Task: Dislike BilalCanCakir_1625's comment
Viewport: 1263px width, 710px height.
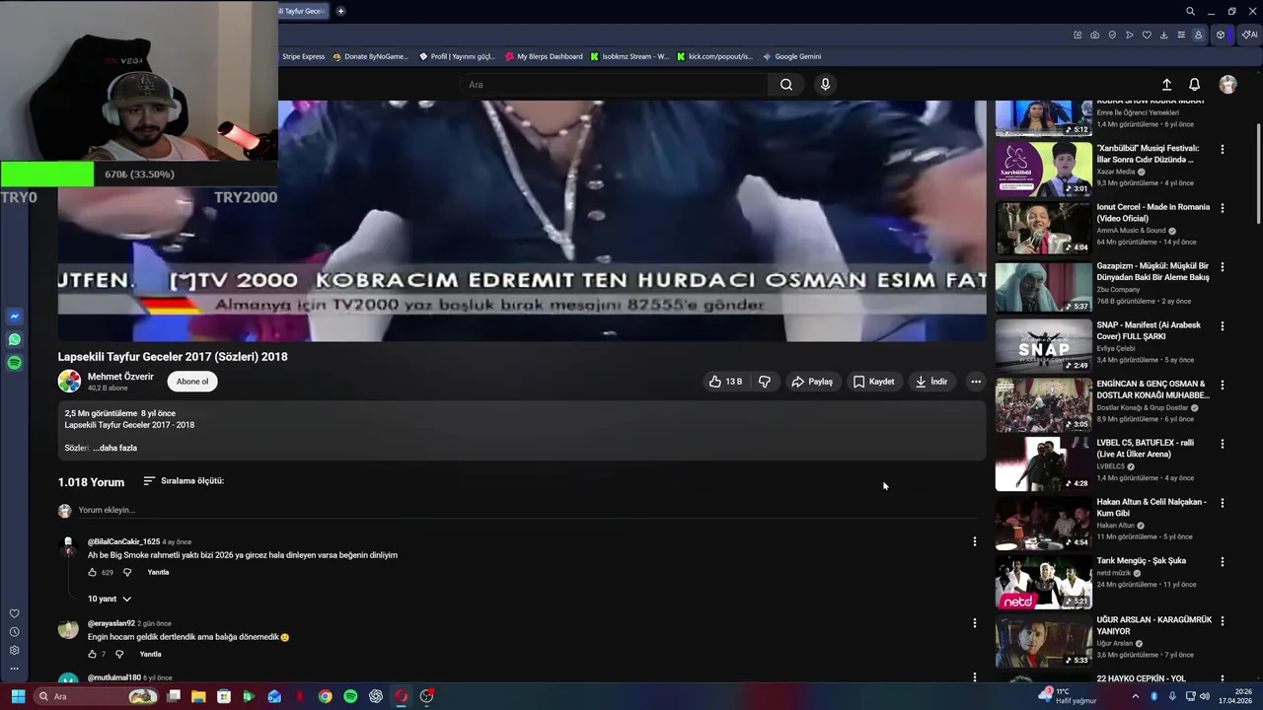Action: (x=127, y=573)
